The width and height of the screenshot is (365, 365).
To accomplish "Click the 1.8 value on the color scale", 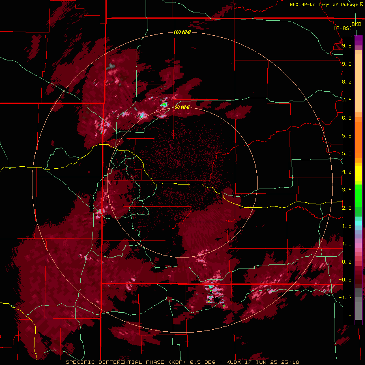I will pyautogui.click(x=347, y=226).
